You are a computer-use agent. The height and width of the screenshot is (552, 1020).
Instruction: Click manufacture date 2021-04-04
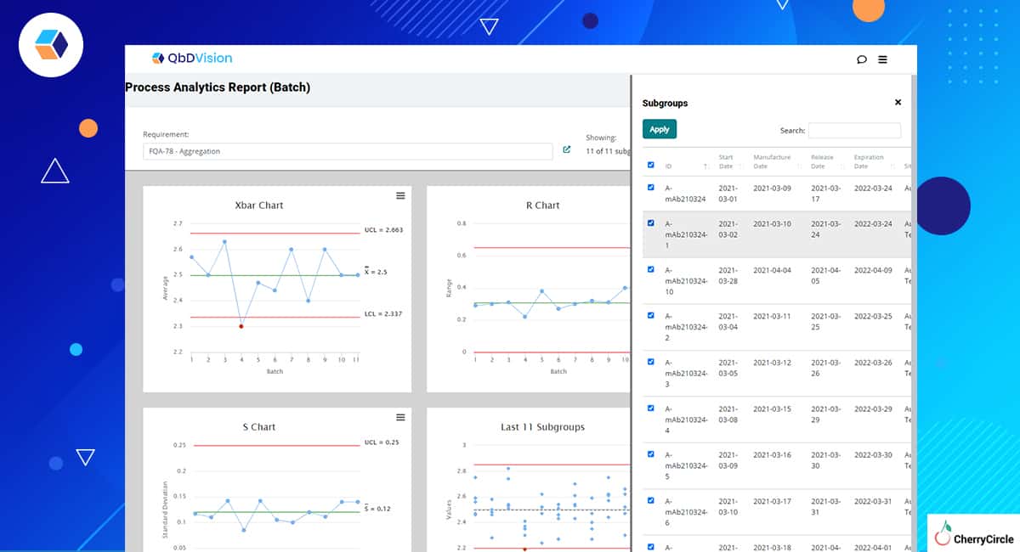pyautogui.click(x=772, y=270)
